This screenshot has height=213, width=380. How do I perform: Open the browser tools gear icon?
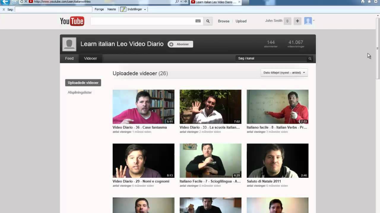[376, 2]
